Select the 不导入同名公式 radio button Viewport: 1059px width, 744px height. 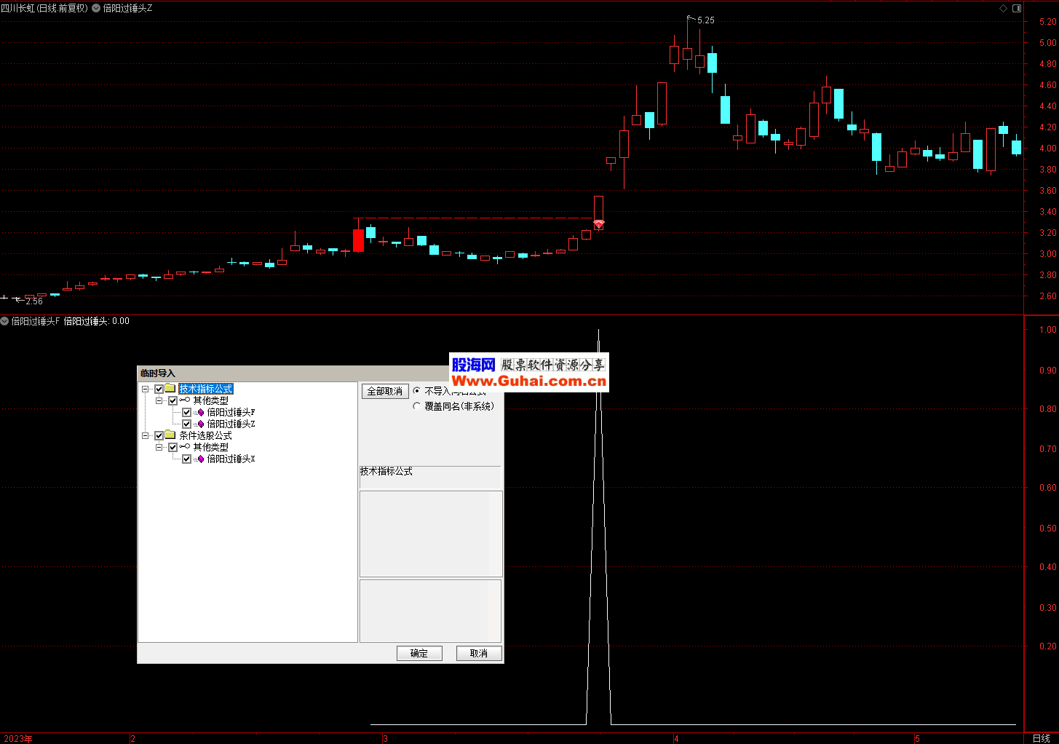point(416,391)
